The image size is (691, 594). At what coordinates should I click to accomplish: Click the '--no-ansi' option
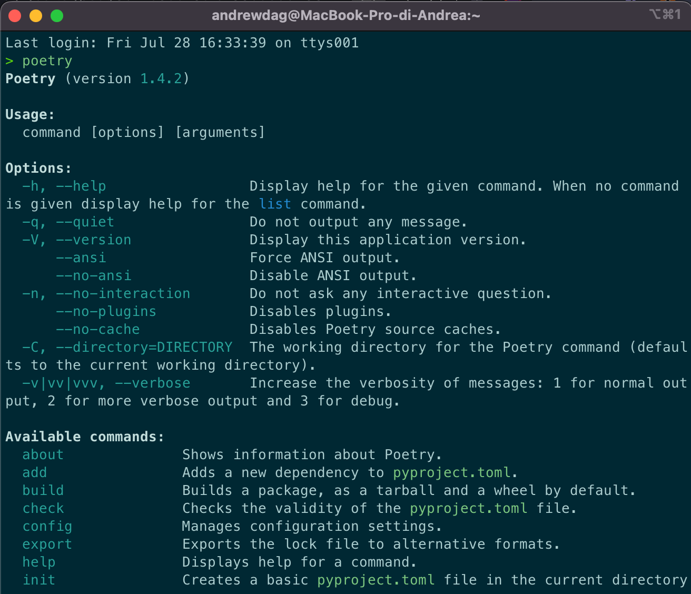[94, 275]
